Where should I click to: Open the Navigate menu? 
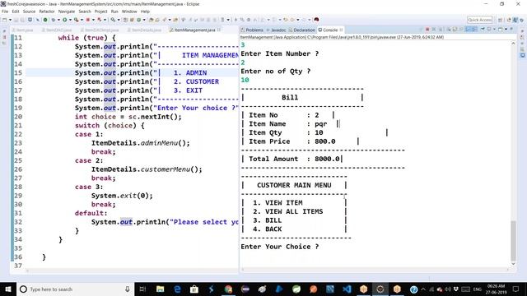(67, 12)
